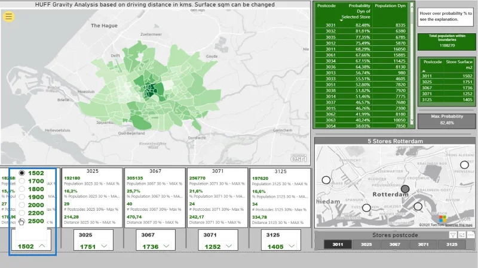Click Total population within boundaries card
Viewport: 478px width, 268px height.
point(447,41)
